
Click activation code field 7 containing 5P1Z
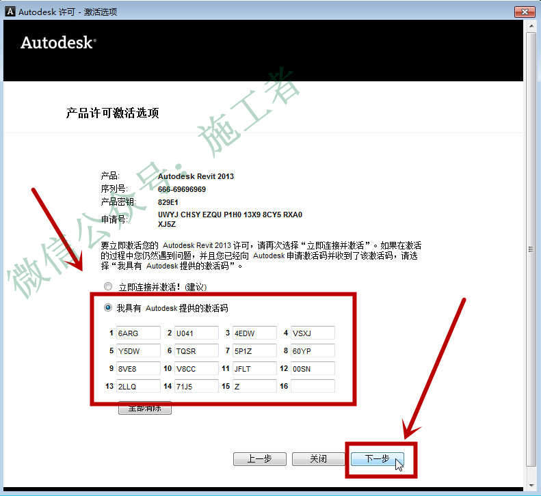254,351
